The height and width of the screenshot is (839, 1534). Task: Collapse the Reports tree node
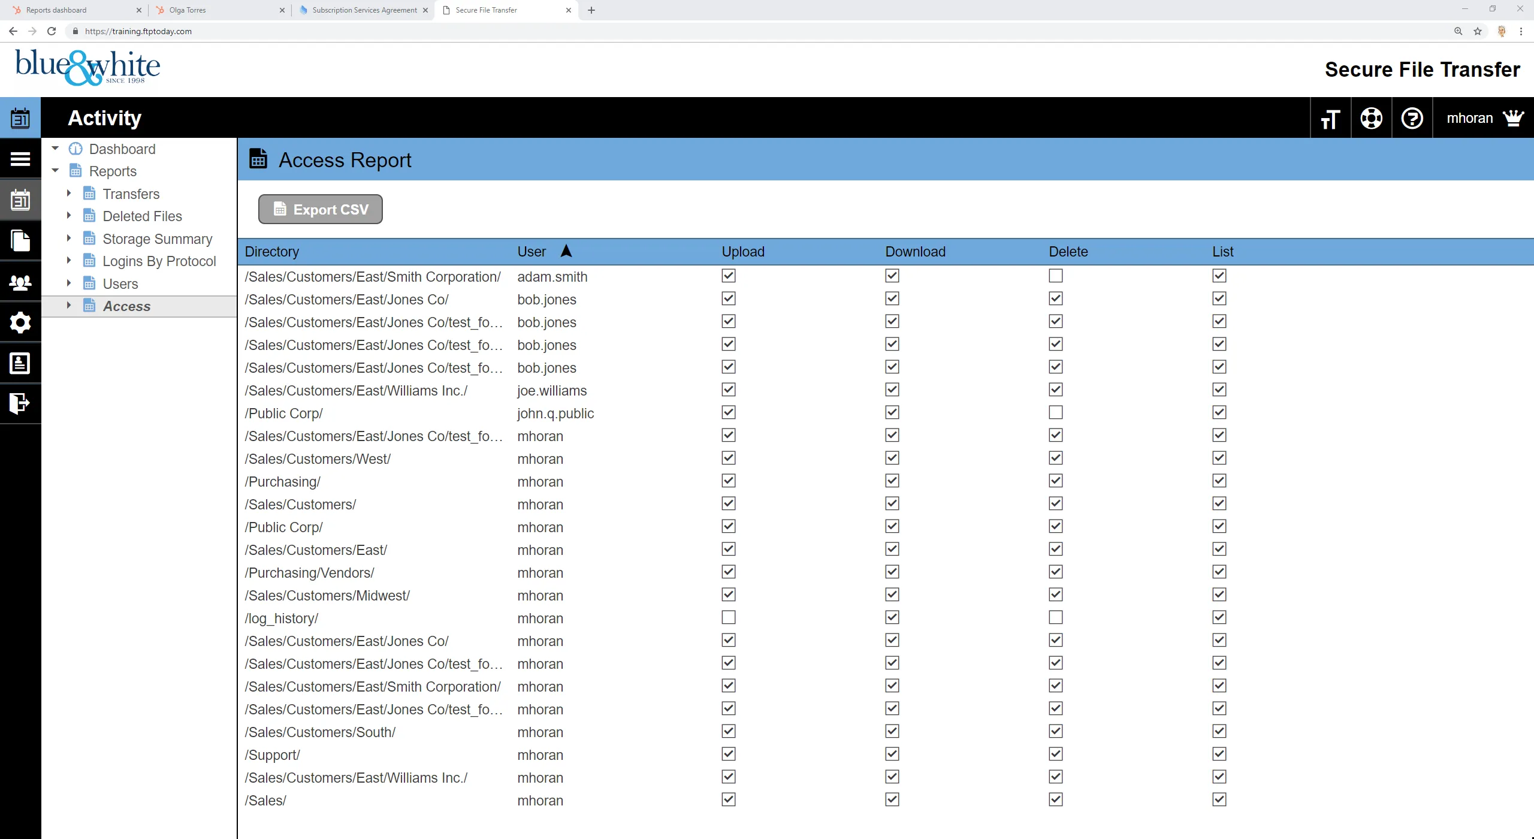[55, 171]
